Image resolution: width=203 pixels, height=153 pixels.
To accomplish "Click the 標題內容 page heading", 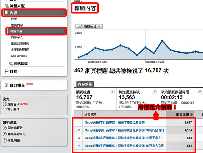I will pos(85,8).
